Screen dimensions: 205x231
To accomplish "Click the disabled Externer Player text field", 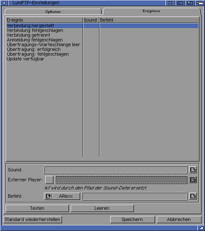I will (x=121, y=180).
